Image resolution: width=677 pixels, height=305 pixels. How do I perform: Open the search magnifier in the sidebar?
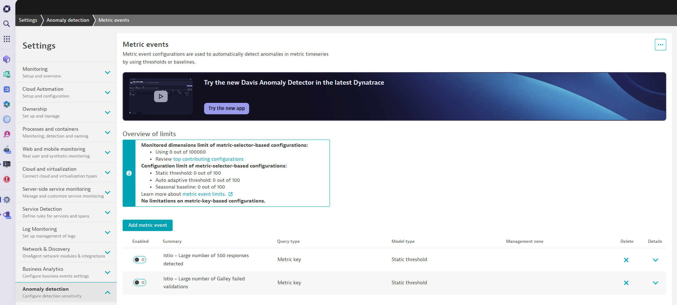click(6, 24)
